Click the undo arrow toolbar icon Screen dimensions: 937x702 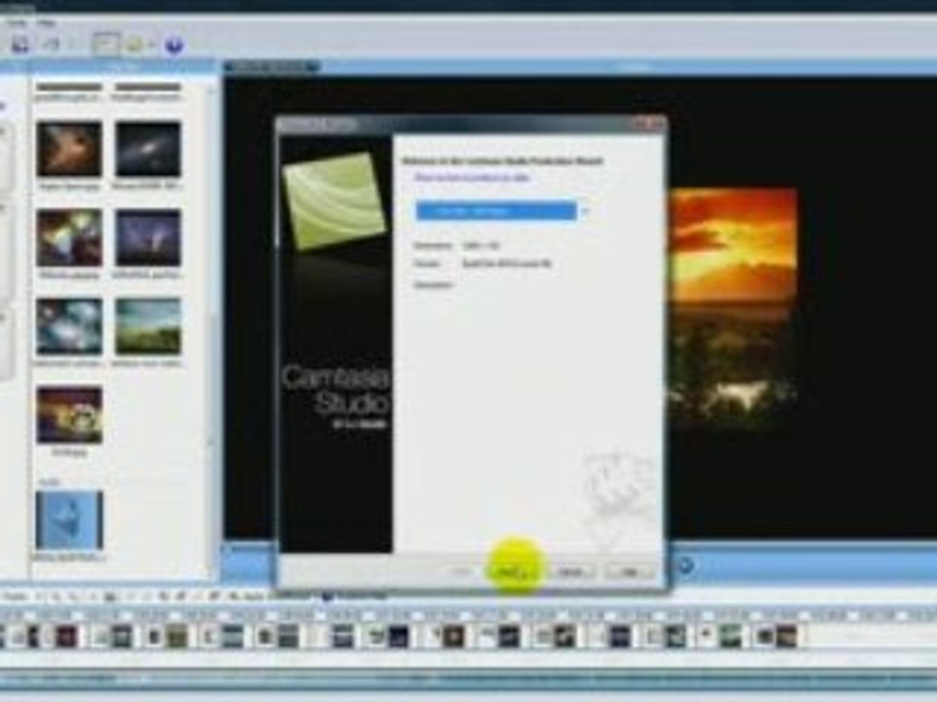pos(52,45)
